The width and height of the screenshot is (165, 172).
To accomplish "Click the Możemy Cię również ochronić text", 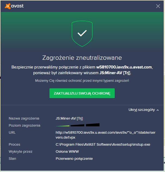I will 82,81.
